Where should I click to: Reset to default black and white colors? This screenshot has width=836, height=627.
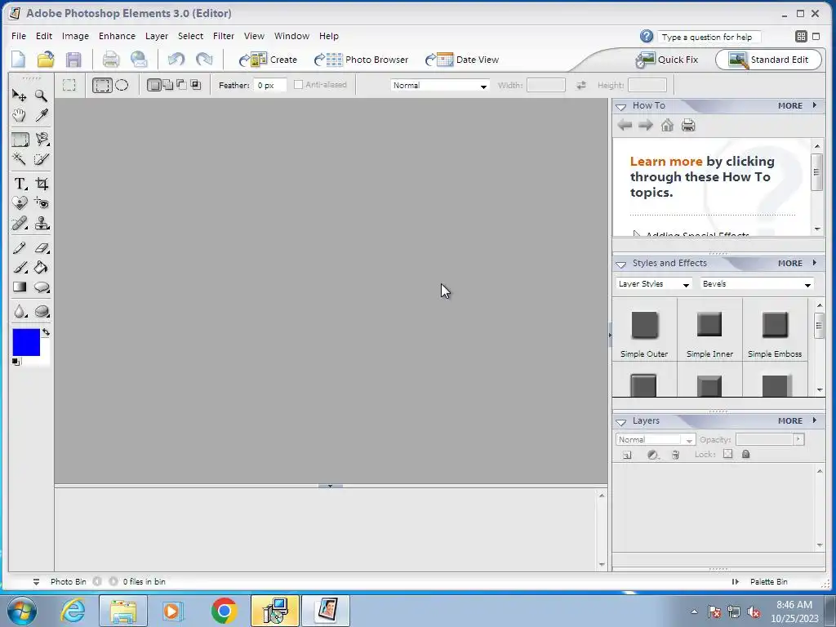point(16,362)
